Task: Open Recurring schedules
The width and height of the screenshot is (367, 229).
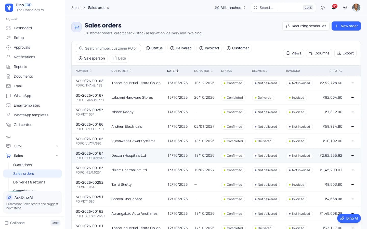Action: coord(306,26)
